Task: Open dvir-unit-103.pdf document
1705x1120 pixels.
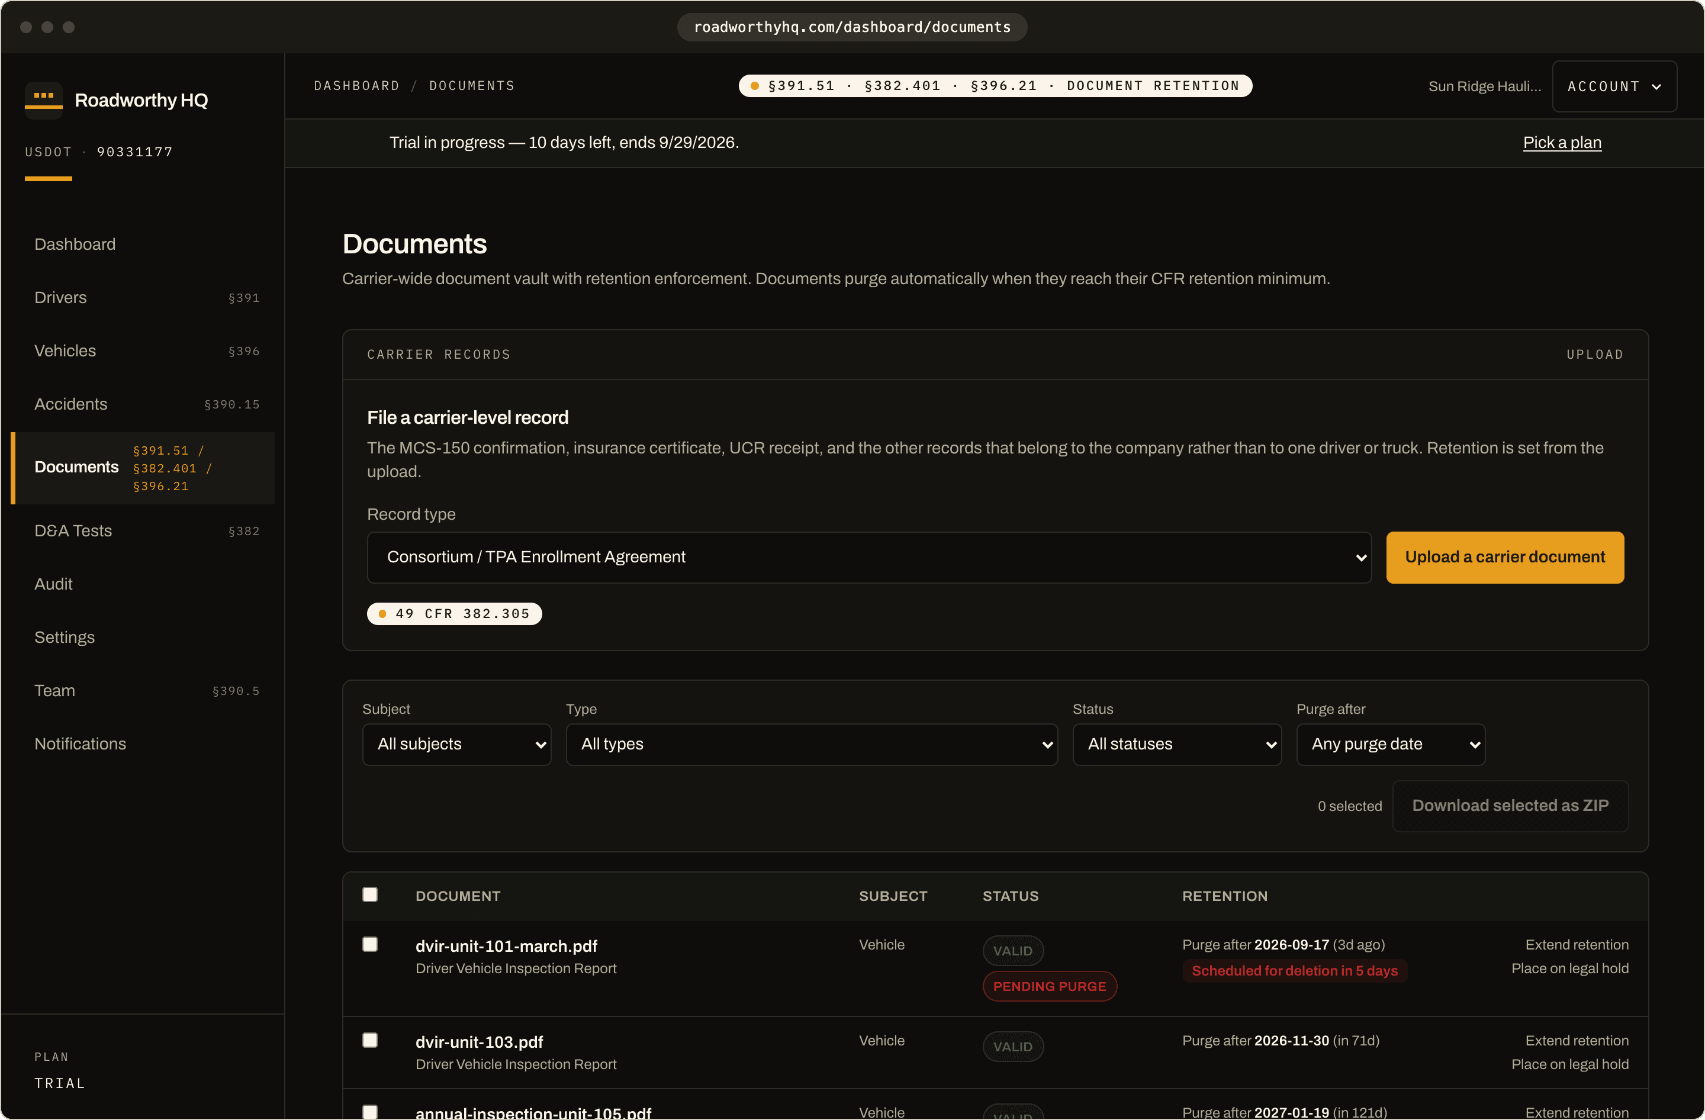Action: pyautogui.click(x=480, y=1042)
